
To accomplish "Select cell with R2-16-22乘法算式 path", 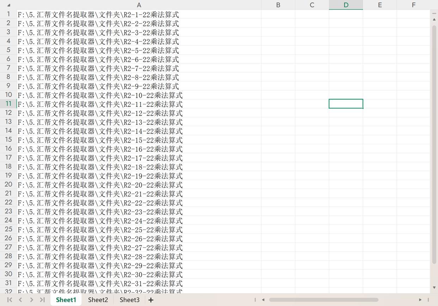I will (139, 148).
